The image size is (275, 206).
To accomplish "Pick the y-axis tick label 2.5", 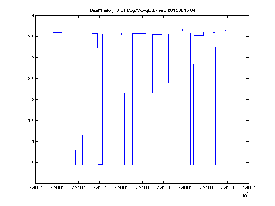I will pos(31,79).
